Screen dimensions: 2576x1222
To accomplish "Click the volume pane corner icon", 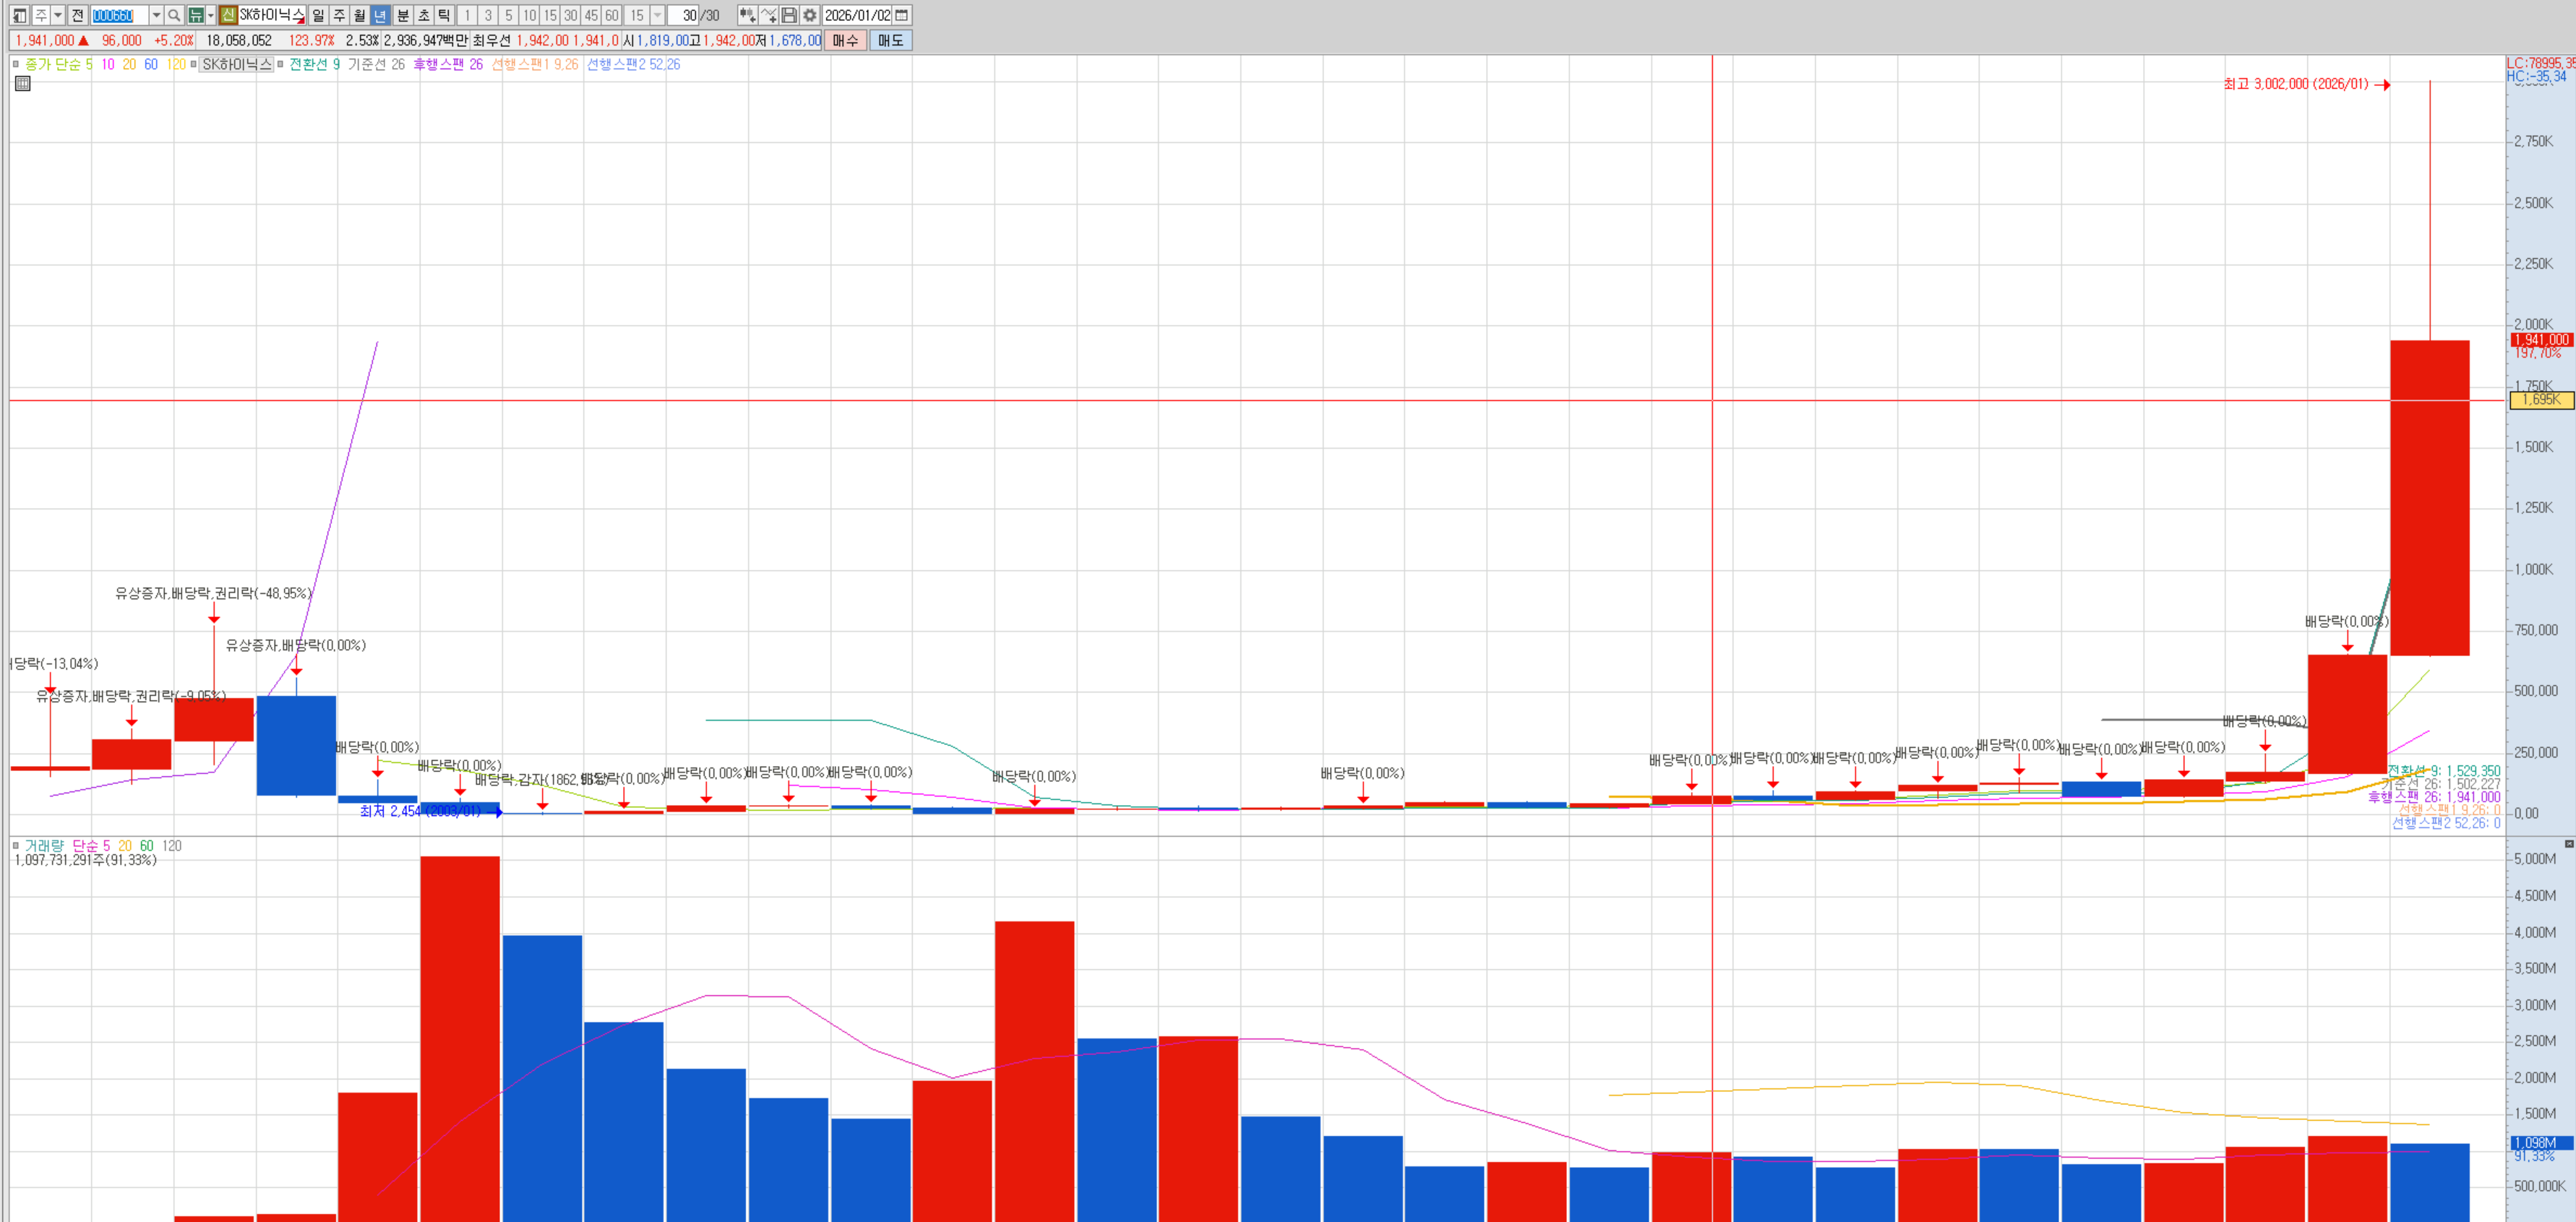I will (x=2568, y=844).
